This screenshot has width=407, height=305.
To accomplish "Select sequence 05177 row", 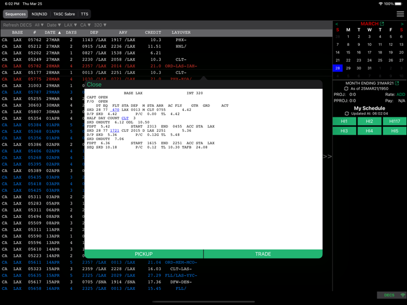I will [x=166, y=73].
